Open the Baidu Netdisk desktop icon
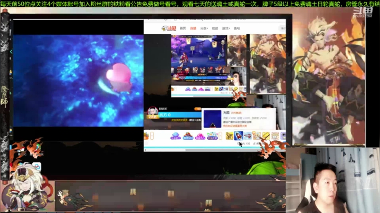This screenshot has height=213, width=380. click(x=37, y=167)
